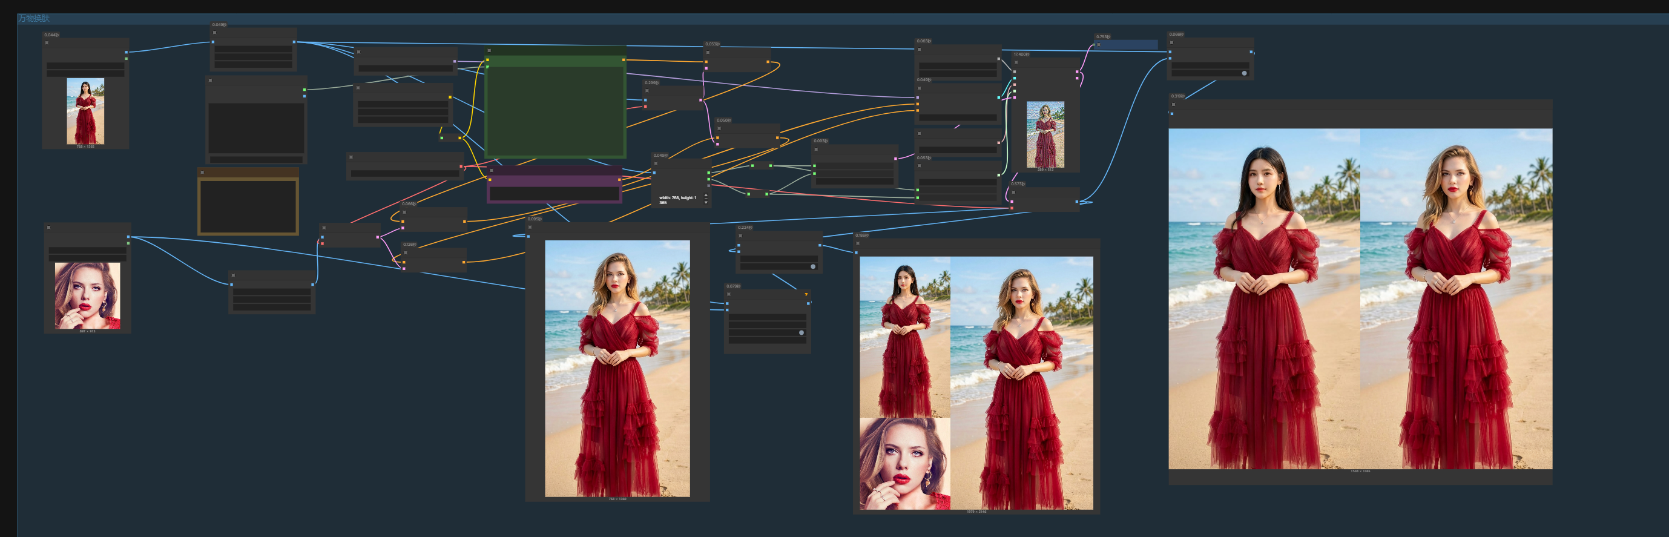This screenshot has width=1669, height=537.
Task: Collapse the 0.299秒 node using its dot
Action: (647, 91)
